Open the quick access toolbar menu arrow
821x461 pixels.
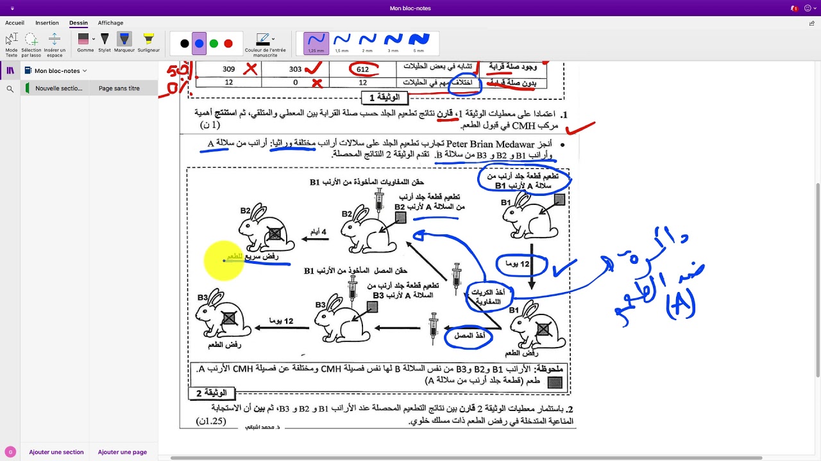13,8
